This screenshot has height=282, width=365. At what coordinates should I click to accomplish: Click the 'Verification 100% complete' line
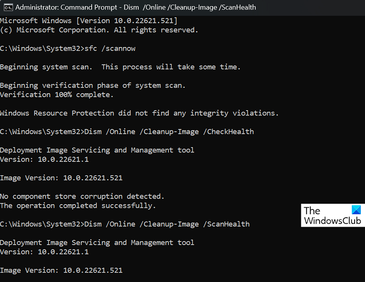pos(56,95)
